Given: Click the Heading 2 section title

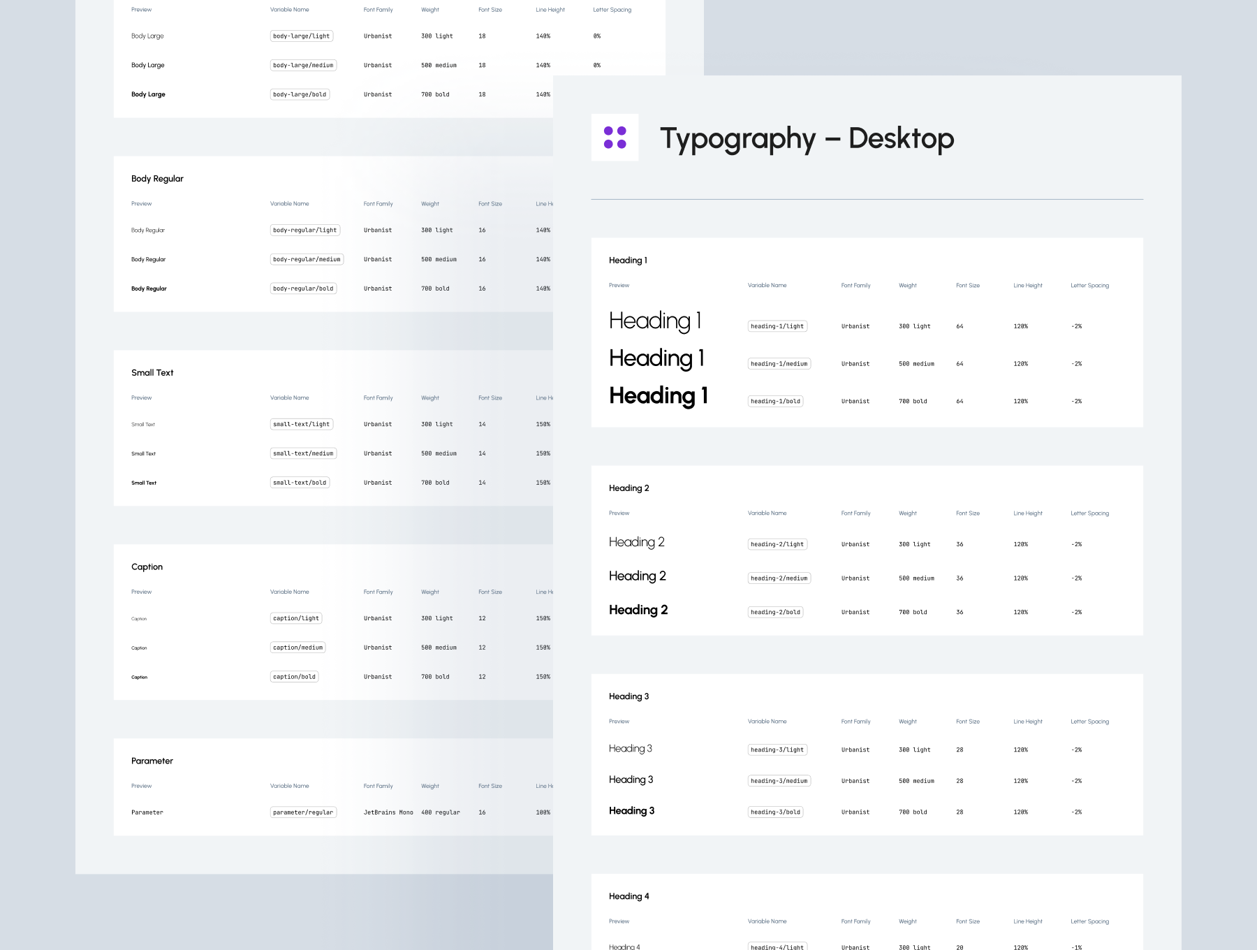Looking at the screenshot, I should point(629,488).
